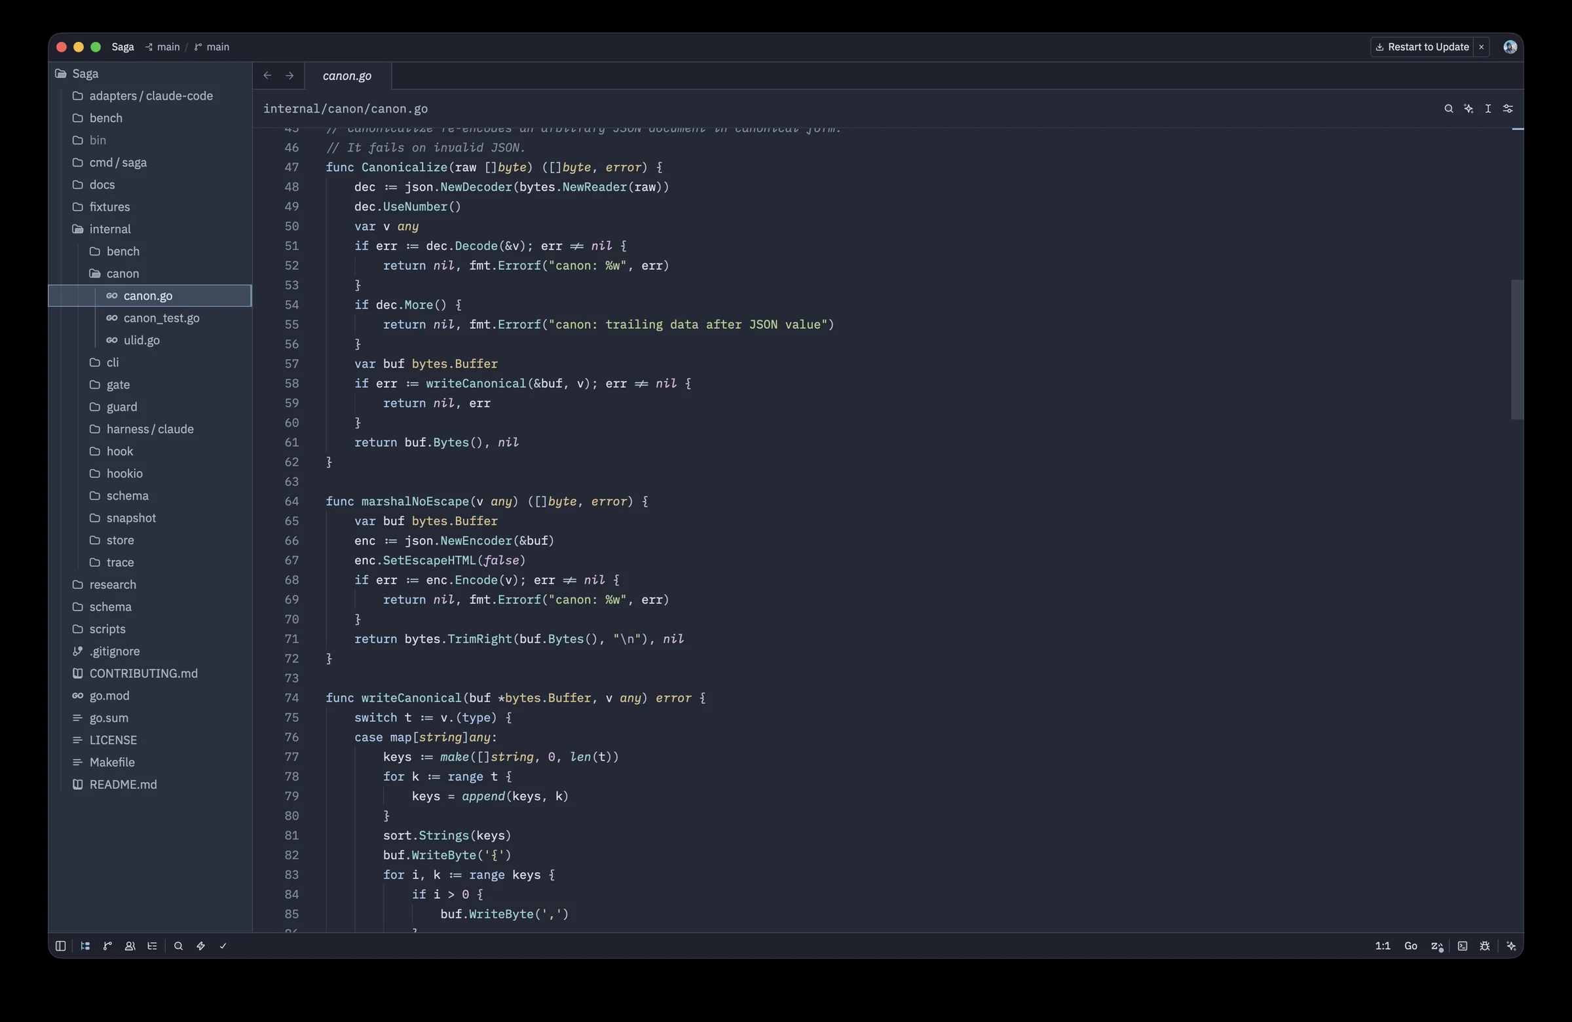The height and width of the screenshot is (1022, 1572).
Task: Click the inline assist sparkle in editor toolbar
Action: (1469, 108)
